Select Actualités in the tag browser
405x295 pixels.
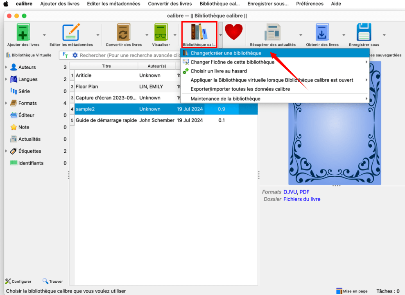(29, 139)
